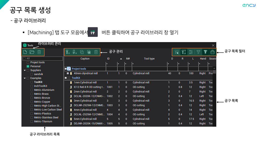The height and width of the screenshot is (145, 259).
Task: Delete the selected tool with the trash icon
Action: [x=96, y=52]
